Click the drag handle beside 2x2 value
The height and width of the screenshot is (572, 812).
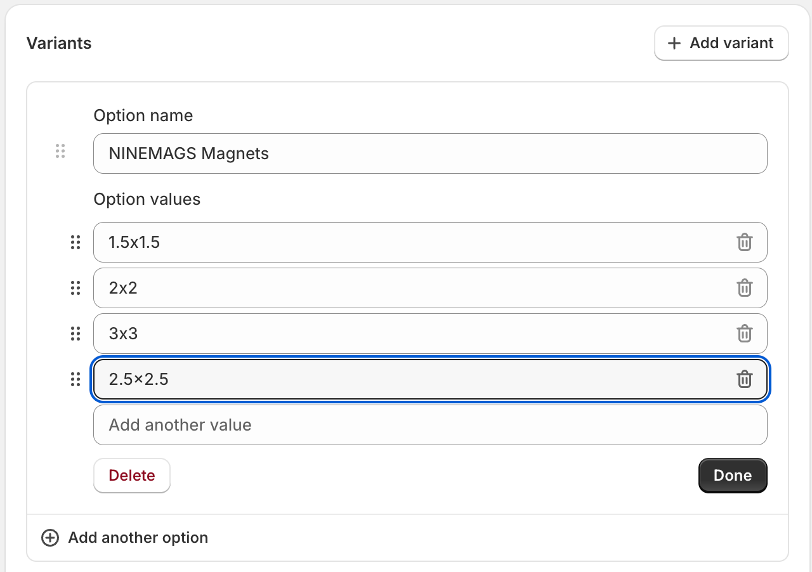coord(75,288)
